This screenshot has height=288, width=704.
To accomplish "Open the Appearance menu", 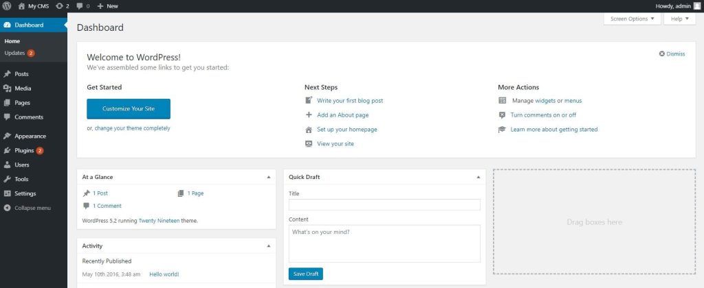I will pos(30,136).
